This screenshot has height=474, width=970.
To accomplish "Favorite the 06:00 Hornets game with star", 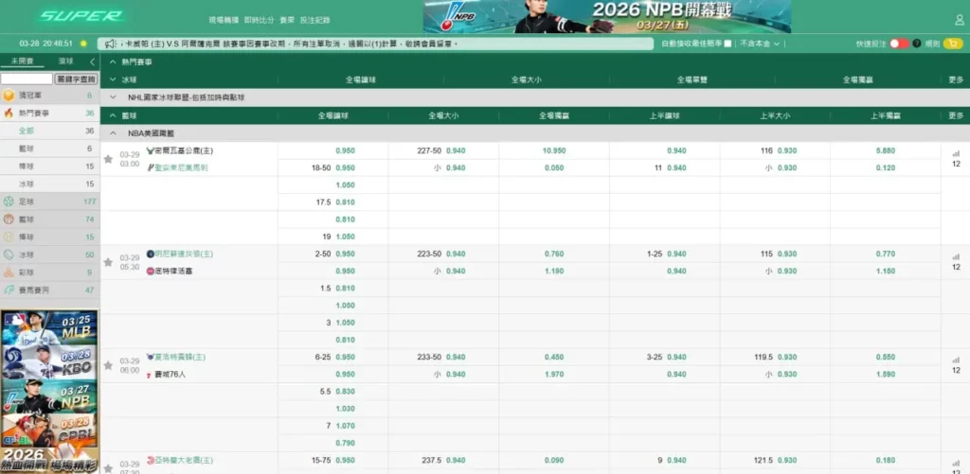I will (x=108, y=366).
